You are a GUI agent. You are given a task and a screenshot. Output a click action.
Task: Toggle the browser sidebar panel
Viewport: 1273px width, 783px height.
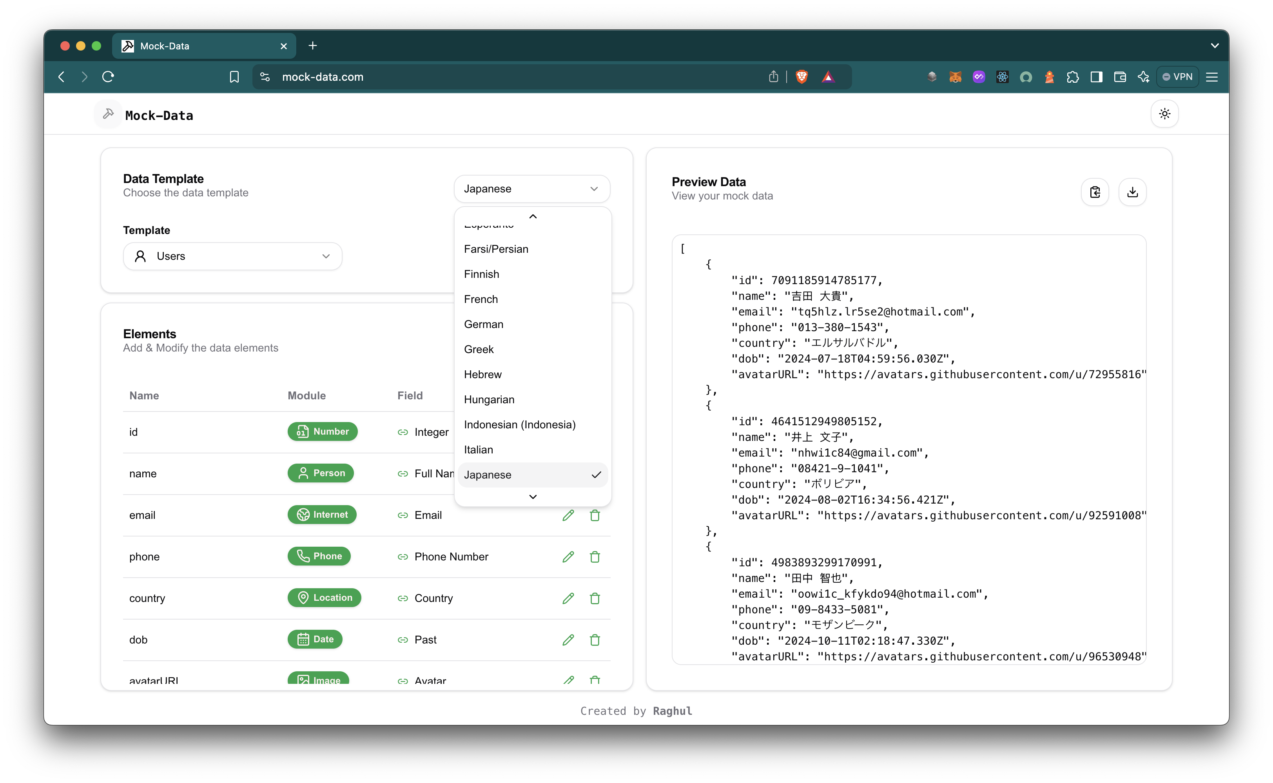1096,77
